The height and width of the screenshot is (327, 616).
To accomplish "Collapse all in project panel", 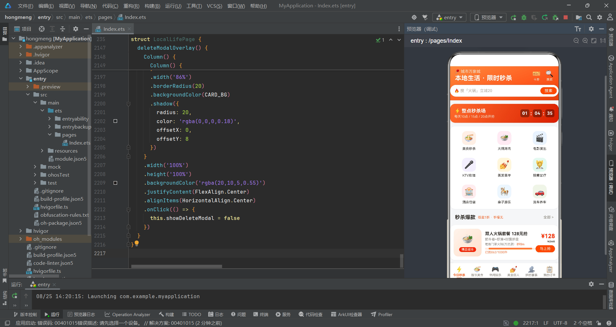I will 63,29.
